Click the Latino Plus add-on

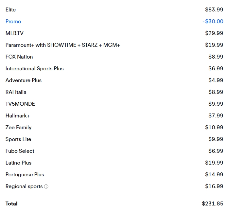point(18,163)
